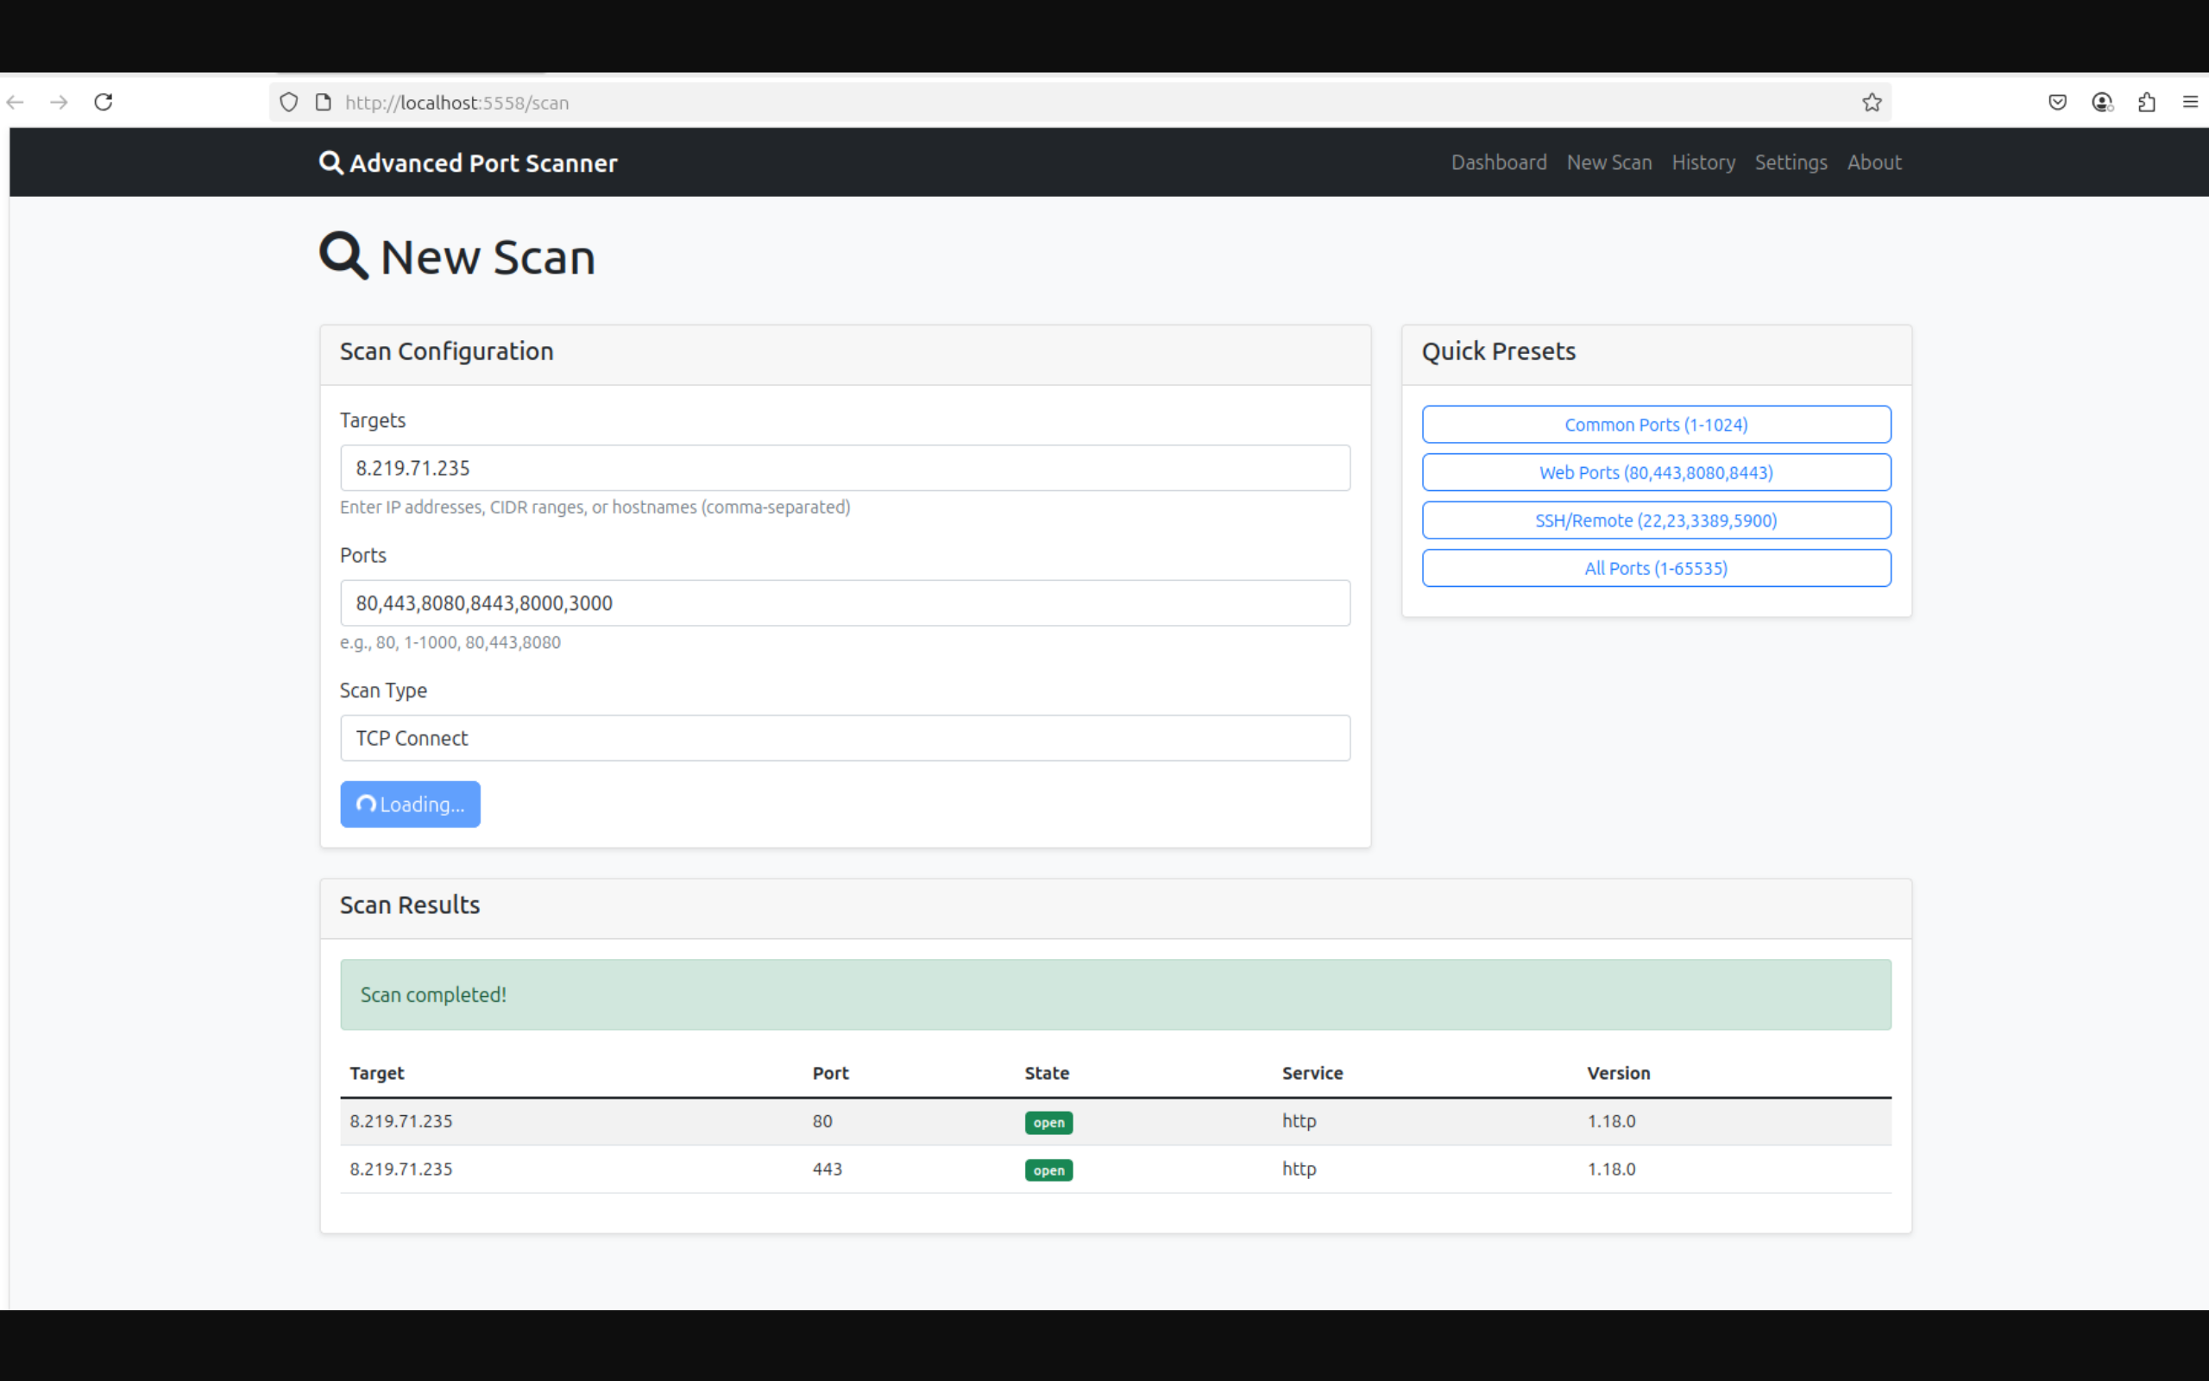Expand the Scan Type TCP Connect dropdown

(845, 738)
